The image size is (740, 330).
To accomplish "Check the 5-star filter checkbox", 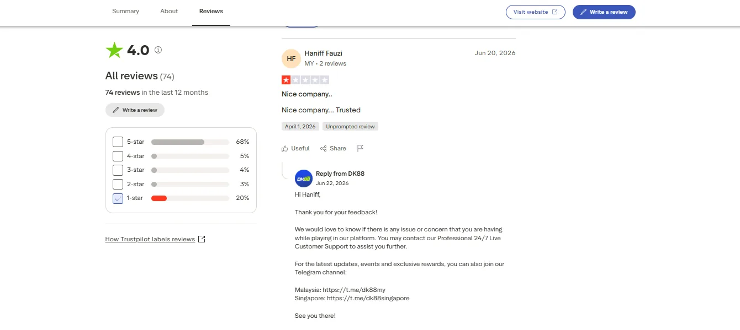I will coord(118,142).
